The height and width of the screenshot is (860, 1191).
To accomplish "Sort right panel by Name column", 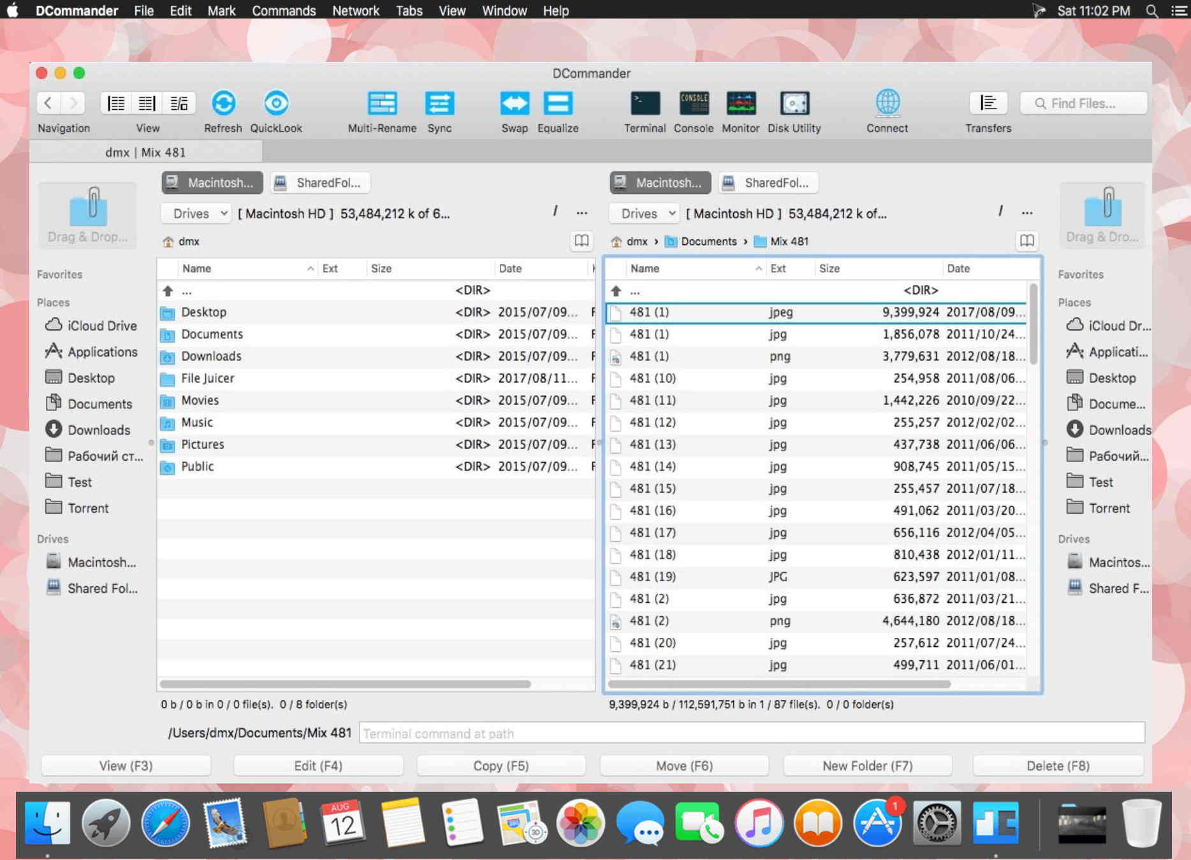I will (x=696, y=269).
